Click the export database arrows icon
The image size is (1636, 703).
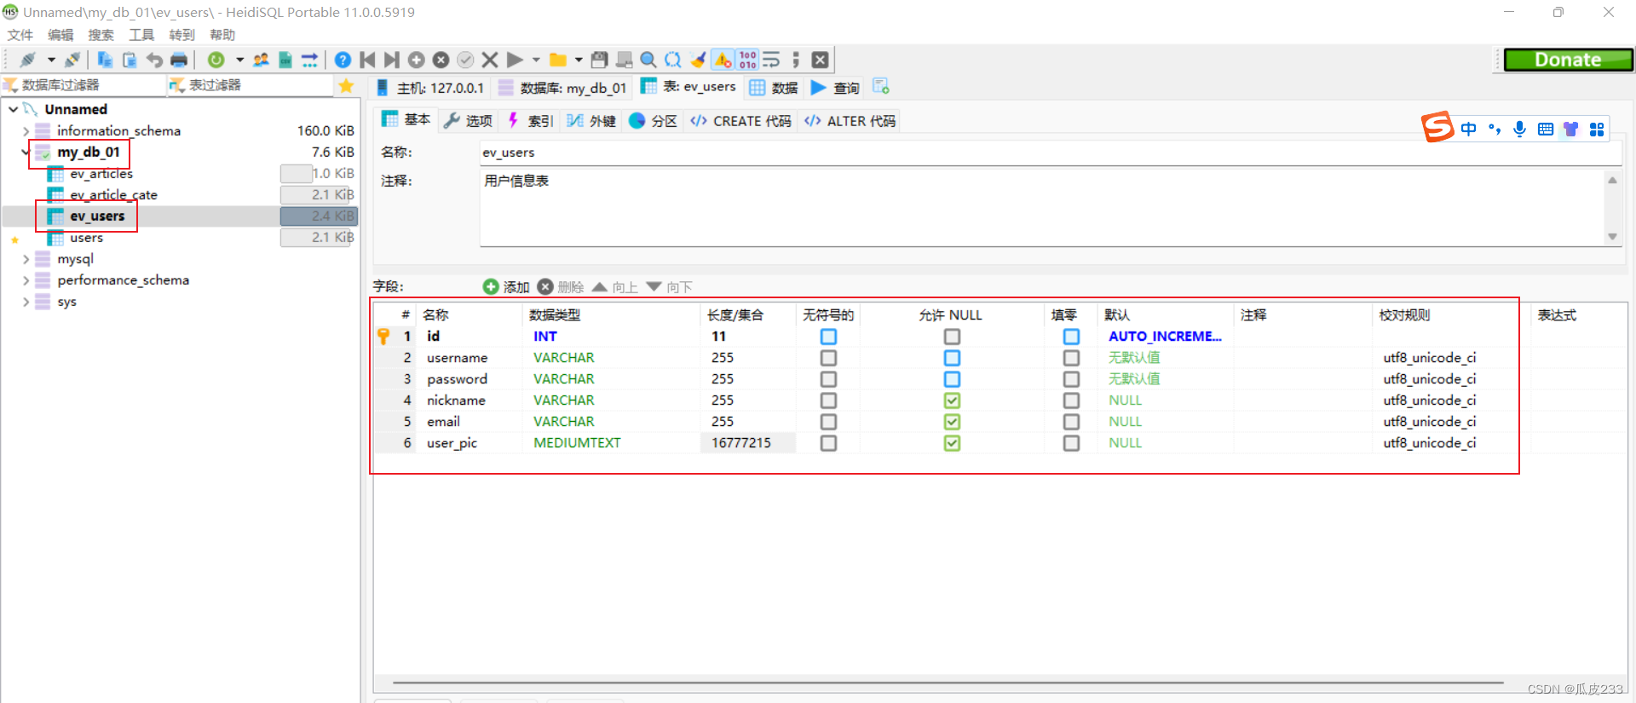(310, 60)
